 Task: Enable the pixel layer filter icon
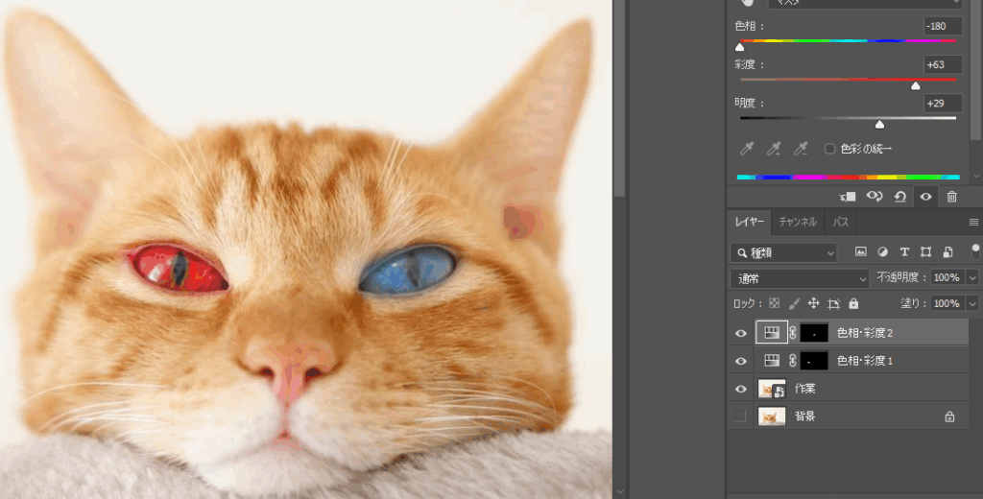[860, 252]
